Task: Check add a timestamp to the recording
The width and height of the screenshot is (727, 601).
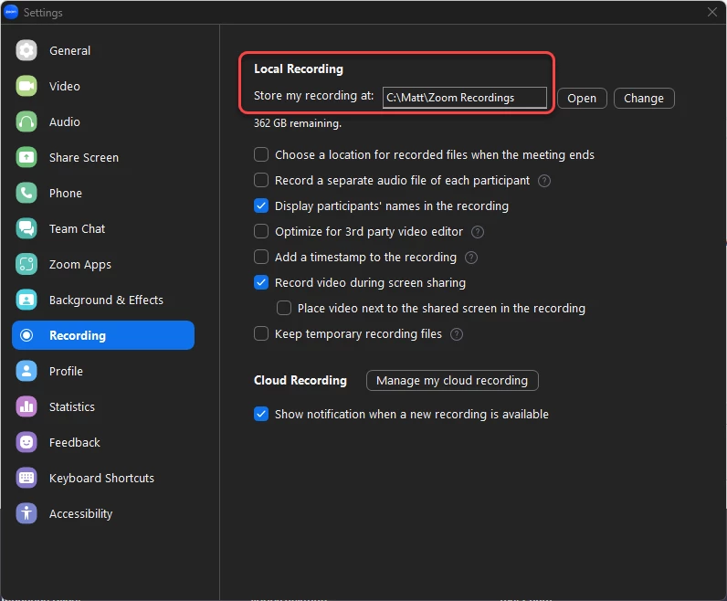Action: coord(261,257)
